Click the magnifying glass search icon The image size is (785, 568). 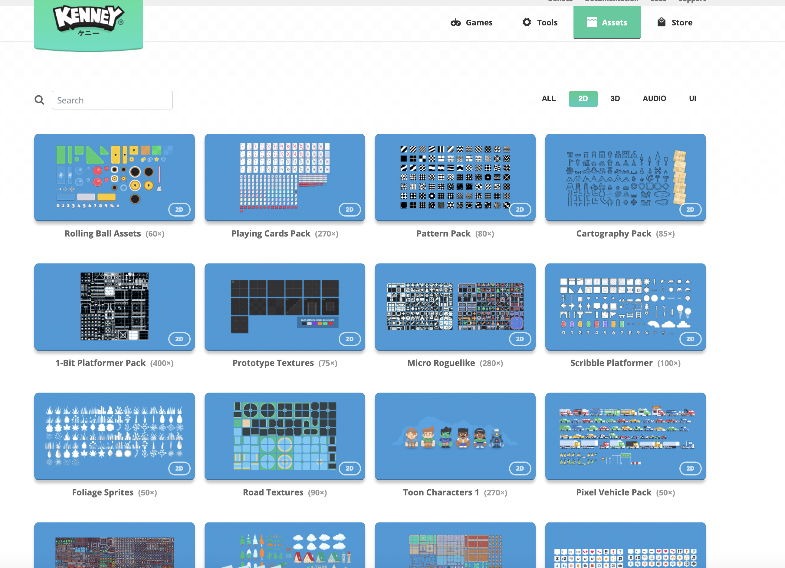39,100
